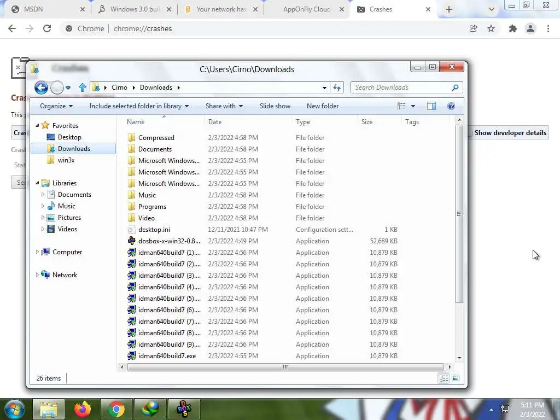Select the idman640build7 (1) file icon

coord(131,253)
